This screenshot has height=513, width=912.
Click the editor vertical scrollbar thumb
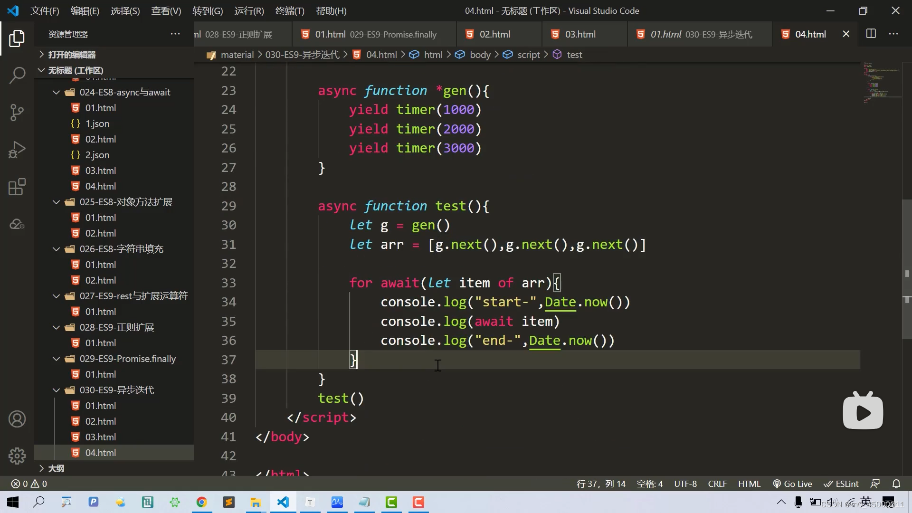907,269
